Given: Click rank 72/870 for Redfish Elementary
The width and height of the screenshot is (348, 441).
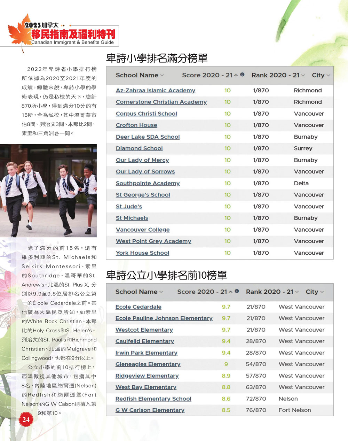Looking at the screenshot, I should [x=256, y=399].
